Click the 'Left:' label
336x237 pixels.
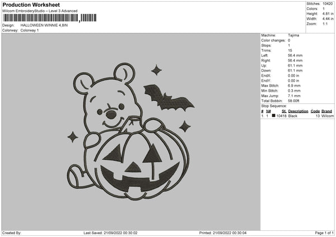click(264, 55)
